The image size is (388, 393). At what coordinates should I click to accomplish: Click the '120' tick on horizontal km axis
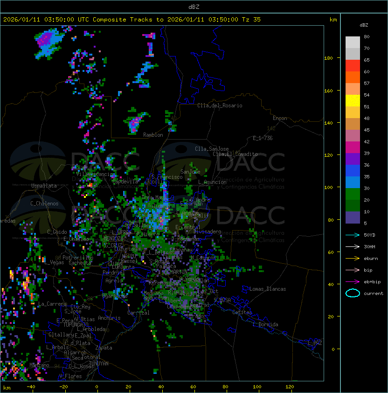click(x=290, y=387)
